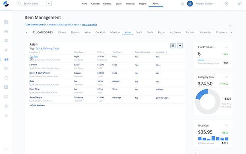The image size is (246, 154).
Task: Open the Admin menu
Action: coord(156,4)
